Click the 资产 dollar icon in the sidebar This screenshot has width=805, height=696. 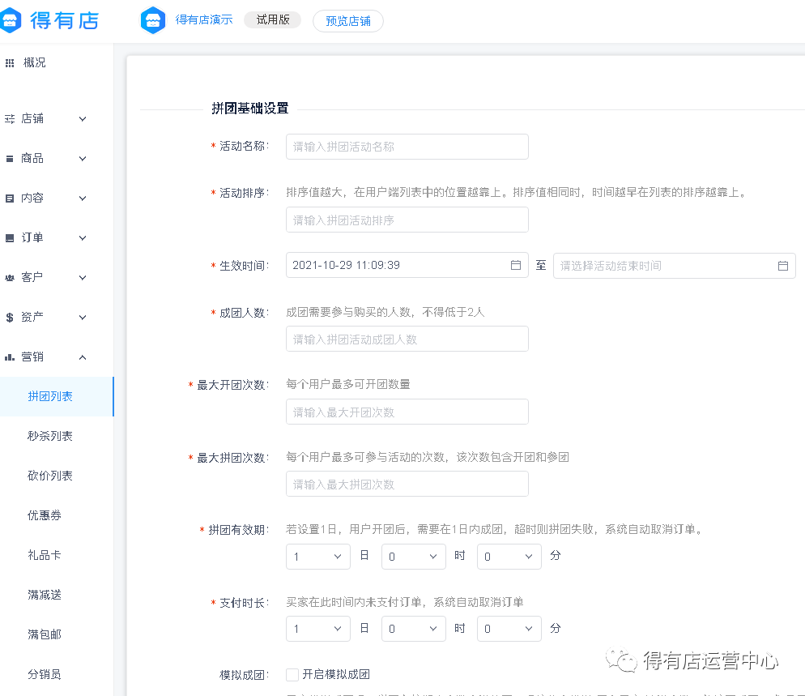9,318
